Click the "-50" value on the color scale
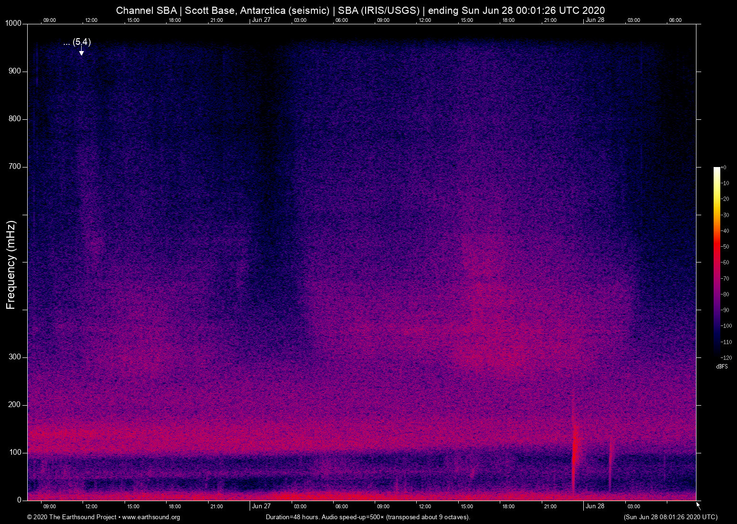This screenshot has height=524, width=737. point(725,247)
